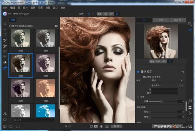Viewport: 195px width, 131px height.
Task: Open the 设置 menu
Action: [40, 7]
